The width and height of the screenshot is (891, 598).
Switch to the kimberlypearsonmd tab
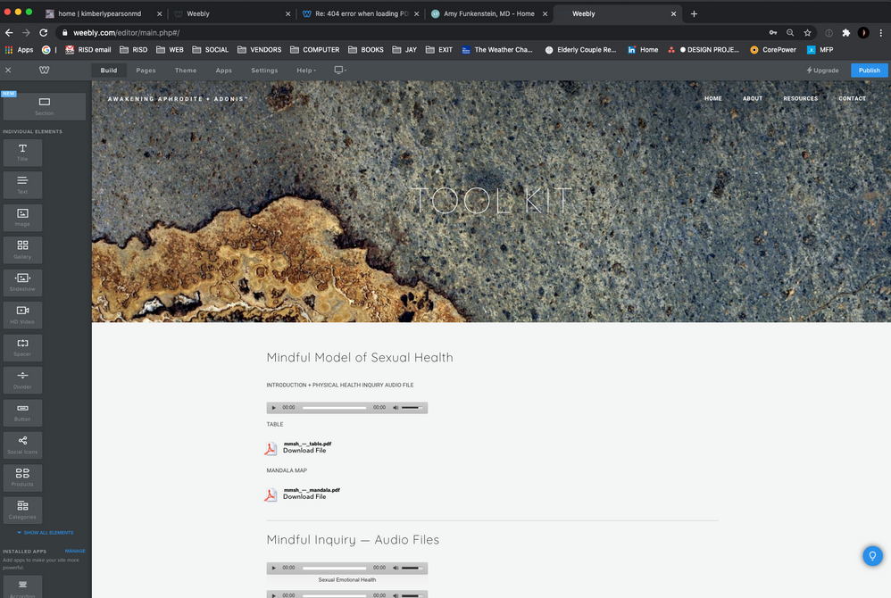coord(104,13)
